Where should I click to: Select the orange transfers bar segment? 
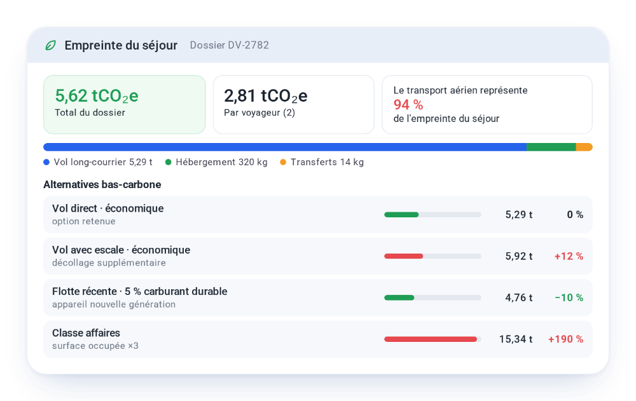584,147
